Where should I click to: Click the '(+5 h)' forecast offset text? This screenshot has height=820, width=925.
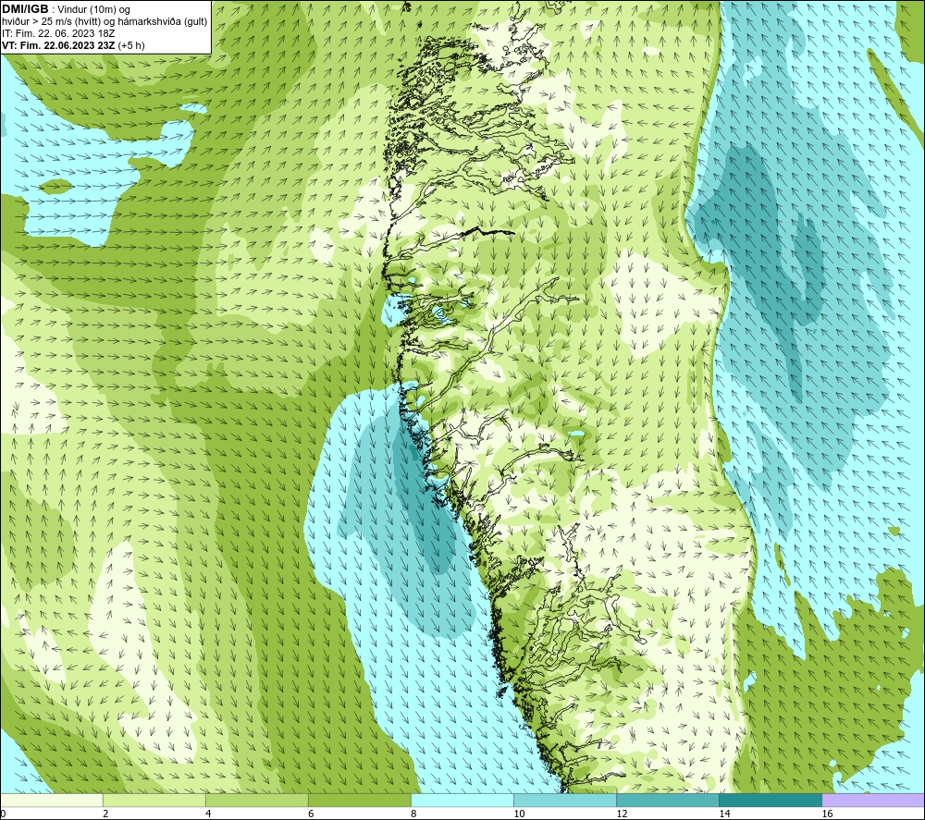pos(131,45)
